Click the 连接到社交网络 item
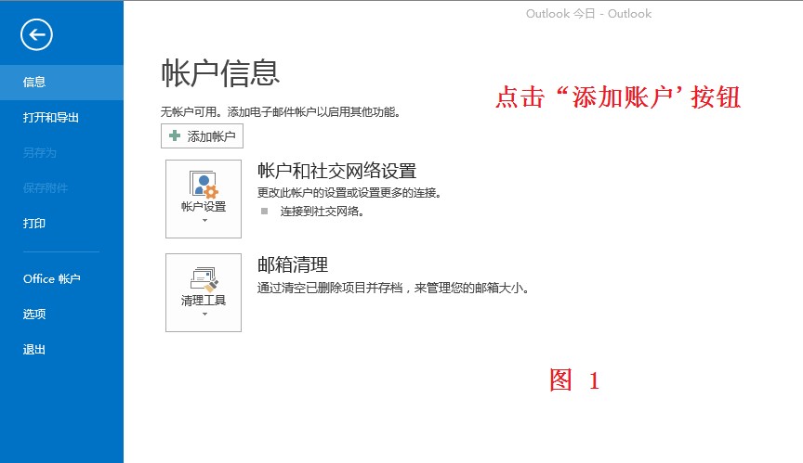803x463 pixels. 322,212
